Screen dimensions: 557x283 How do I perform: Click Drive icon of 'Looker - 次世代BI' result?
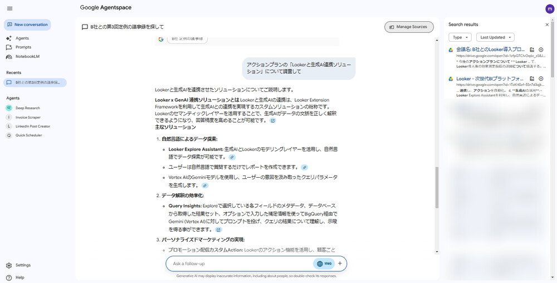point(451,79)
